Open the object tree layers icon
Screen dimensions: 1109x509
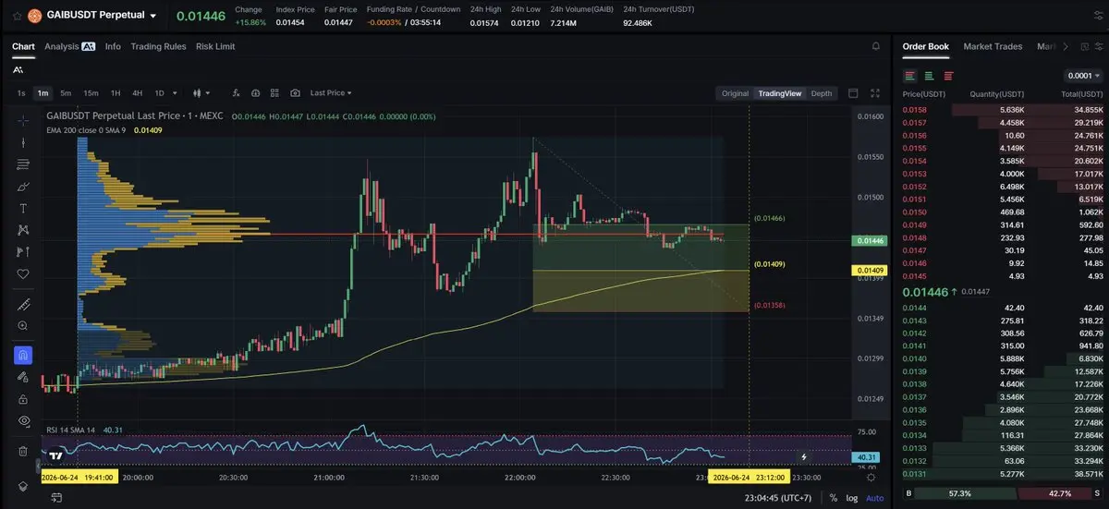coord(23,485)
